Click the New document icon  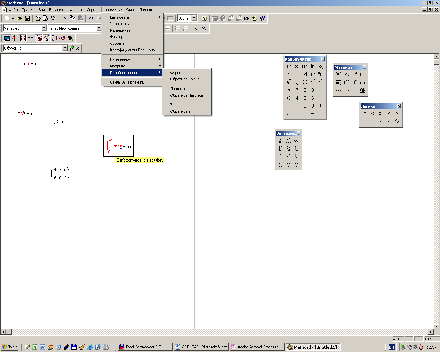point(7,18)
